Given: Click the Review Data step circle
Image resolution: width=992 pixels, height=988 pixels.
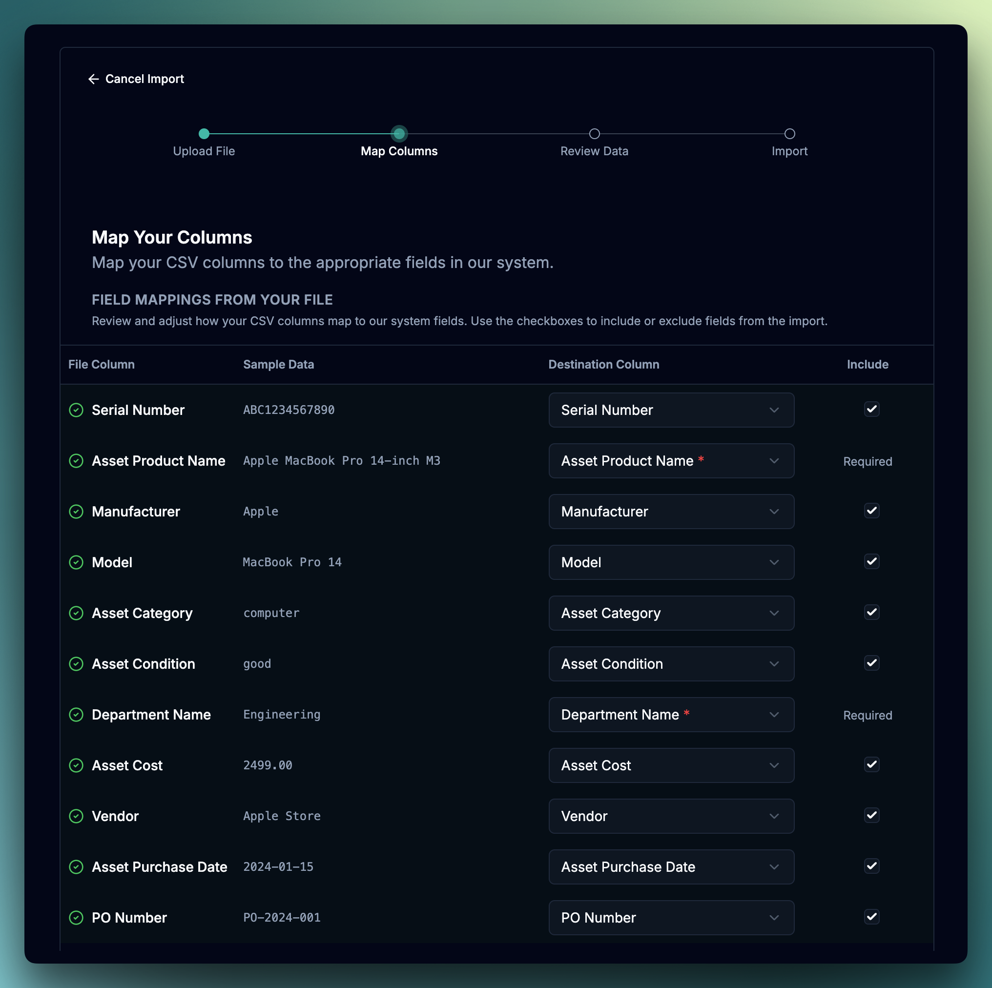Looking at the screenshot, I should (x=594, y=134).
